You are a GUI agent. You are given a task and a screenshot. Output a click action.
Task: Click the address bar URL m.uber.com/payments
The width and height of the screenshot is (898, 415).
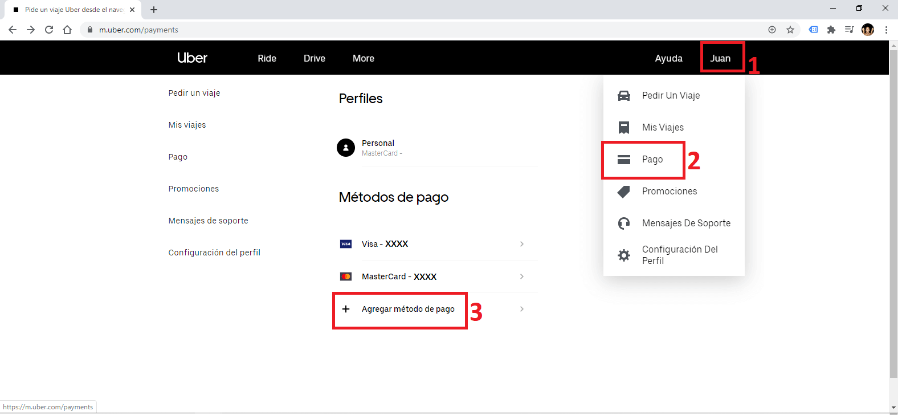point(138,30)
